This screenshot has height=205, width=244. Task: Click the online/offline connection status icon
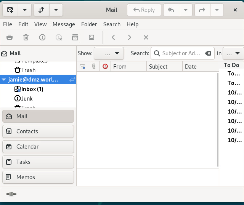coord(11,194)
